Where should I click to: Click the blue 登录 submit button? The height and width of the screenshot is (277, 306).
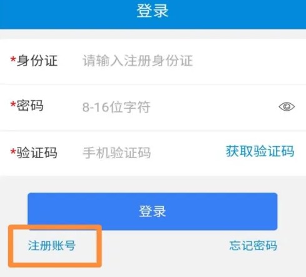click(153, 211)
